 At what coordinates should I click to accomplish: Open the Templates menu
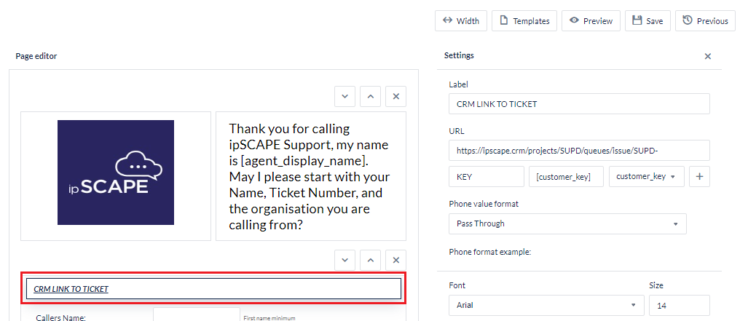click(x=524, y=21)
